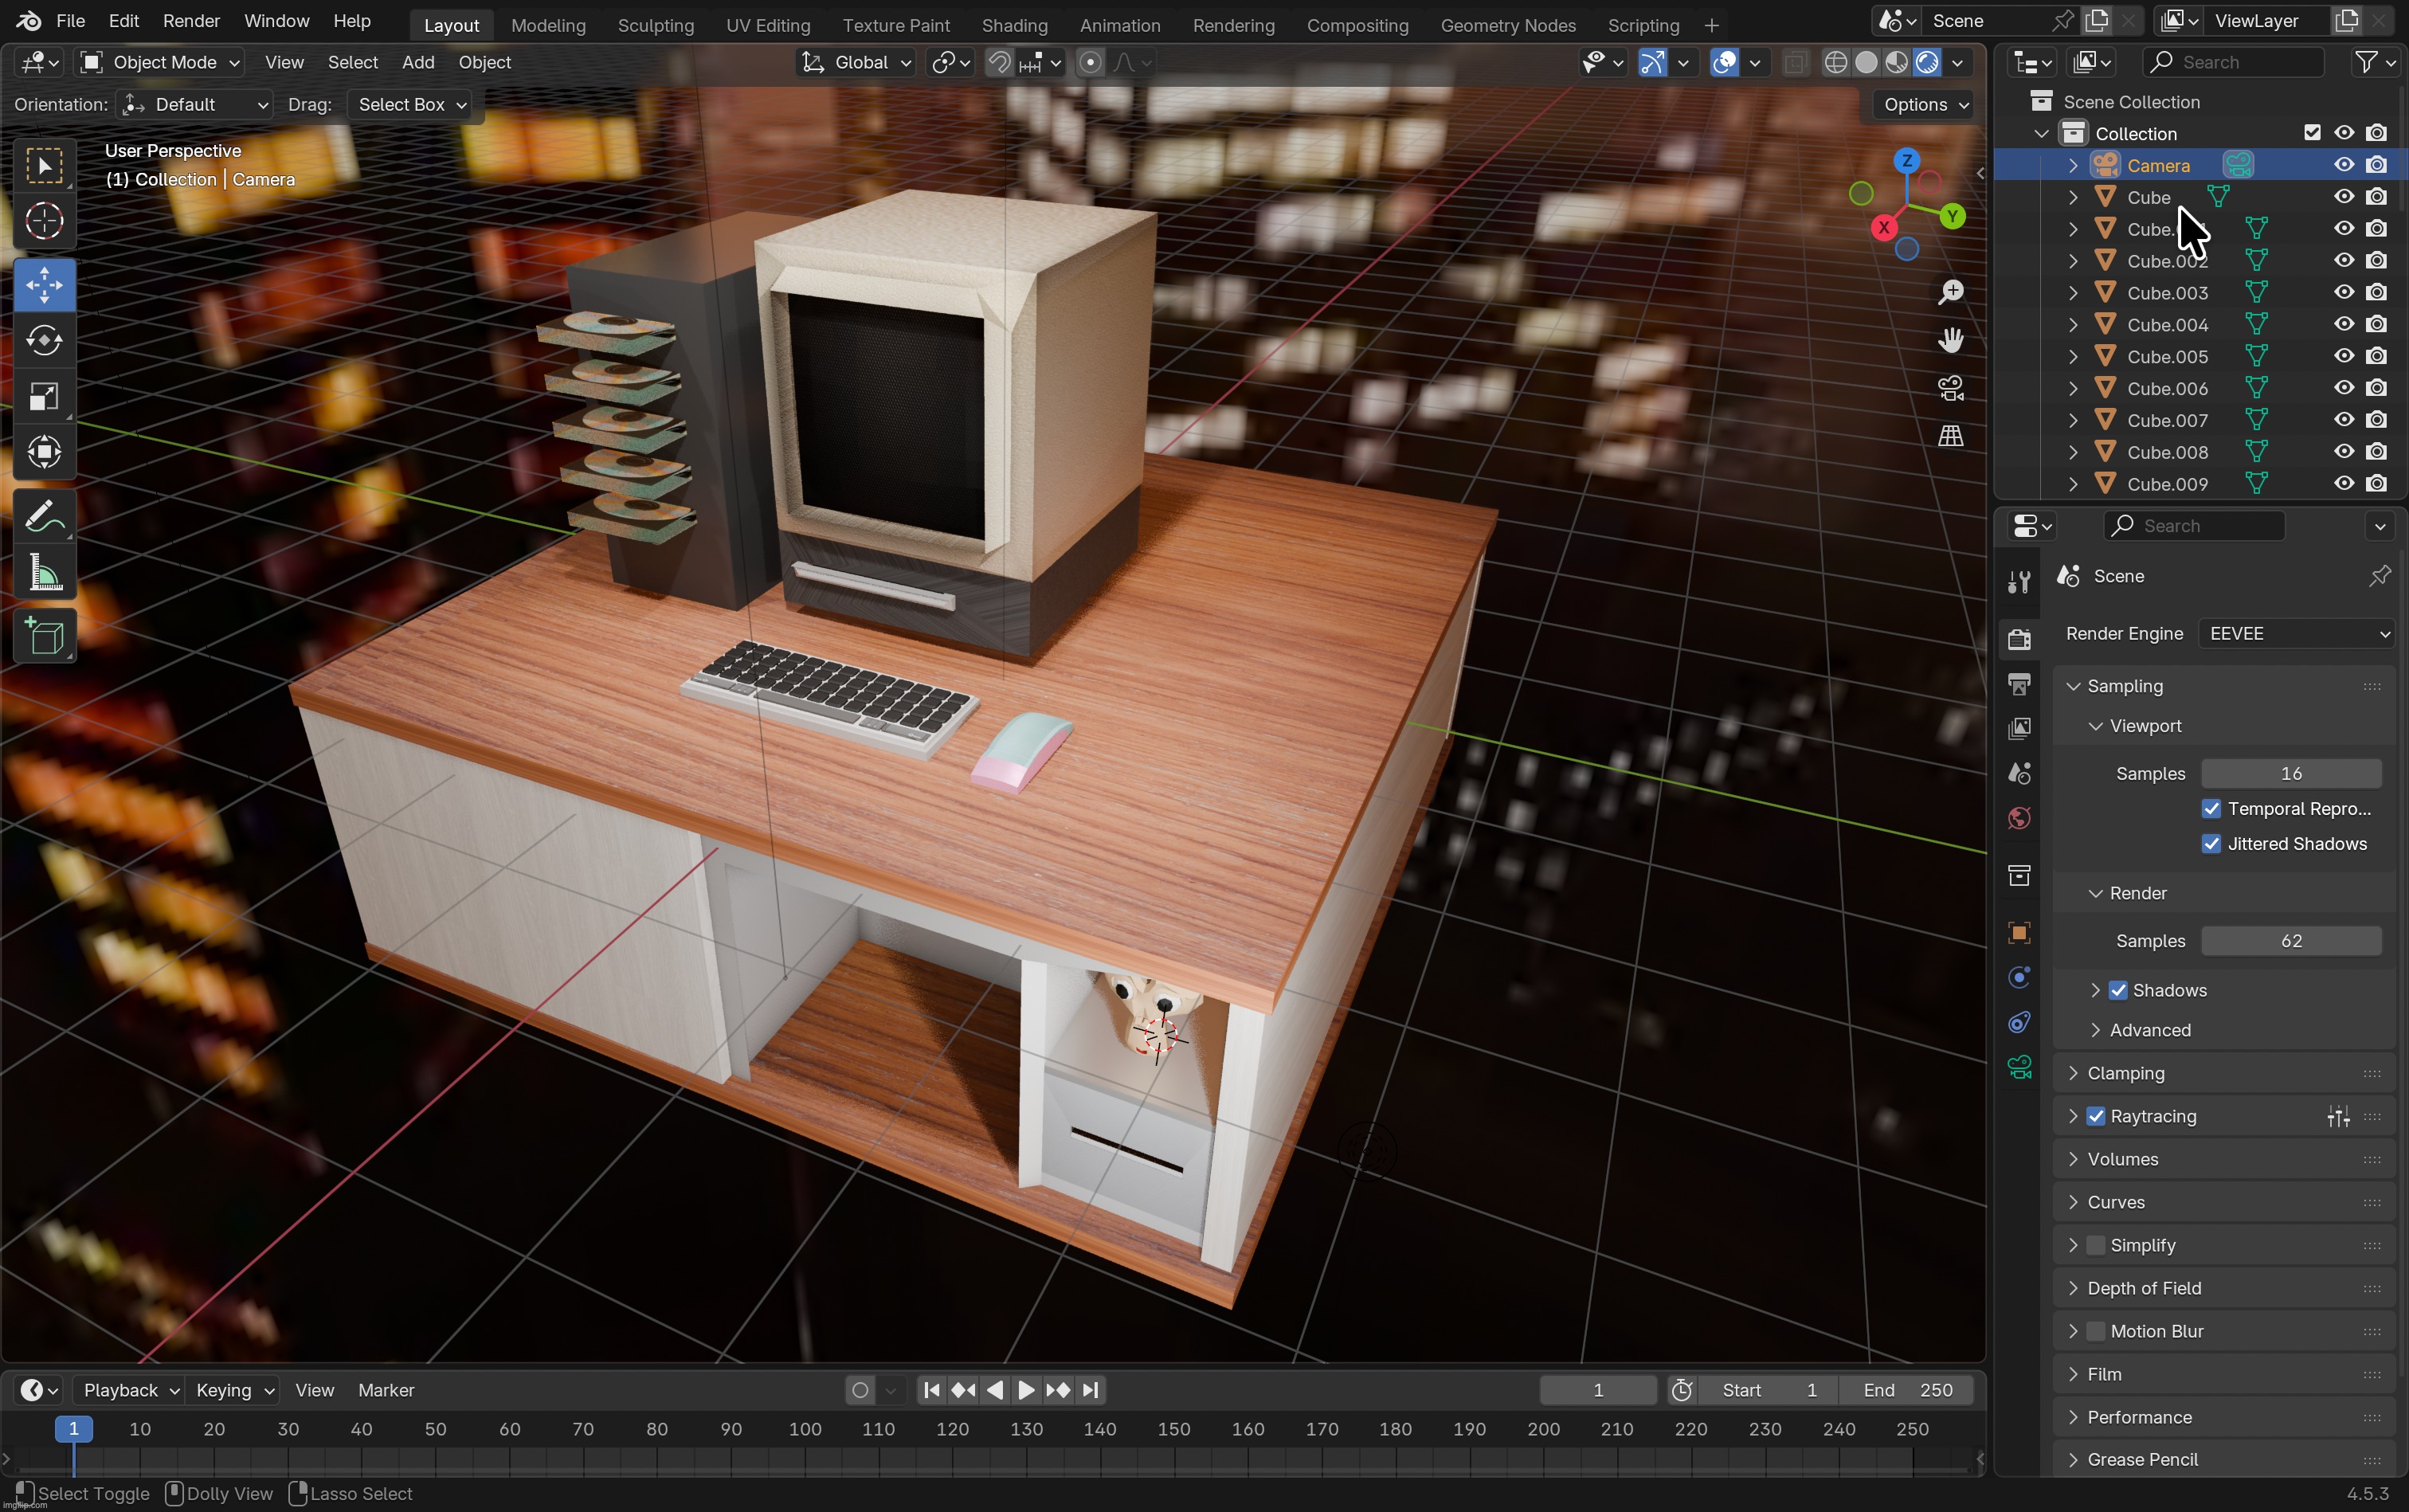2409x1512 pixels.
Task: Select the Rotate tool
Action: click(x=44, y=340)
